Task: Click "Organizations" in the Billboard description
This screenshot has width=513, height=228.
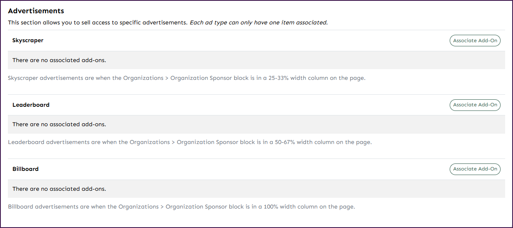Action: point(137,206)
